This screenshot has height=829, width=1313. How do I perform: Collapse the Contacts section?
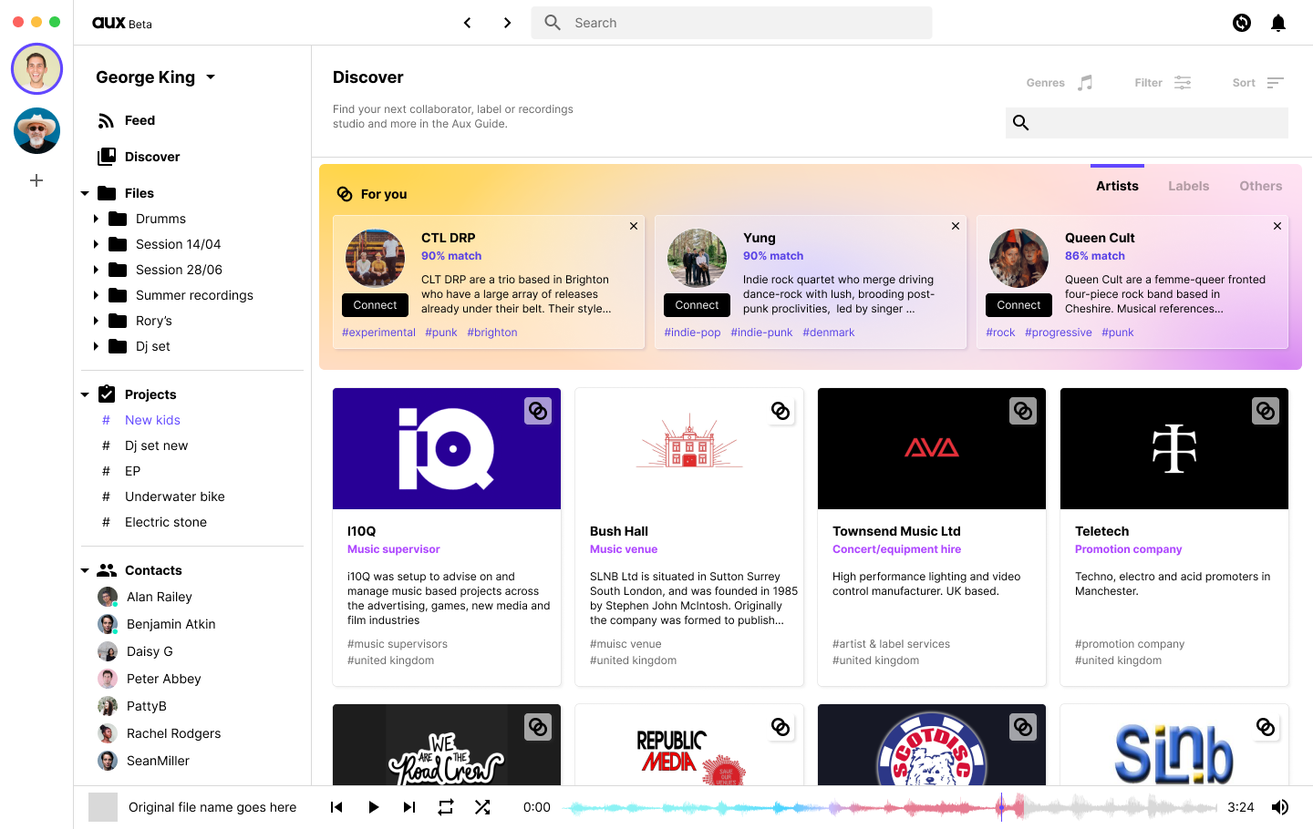[x=85, y=570]
